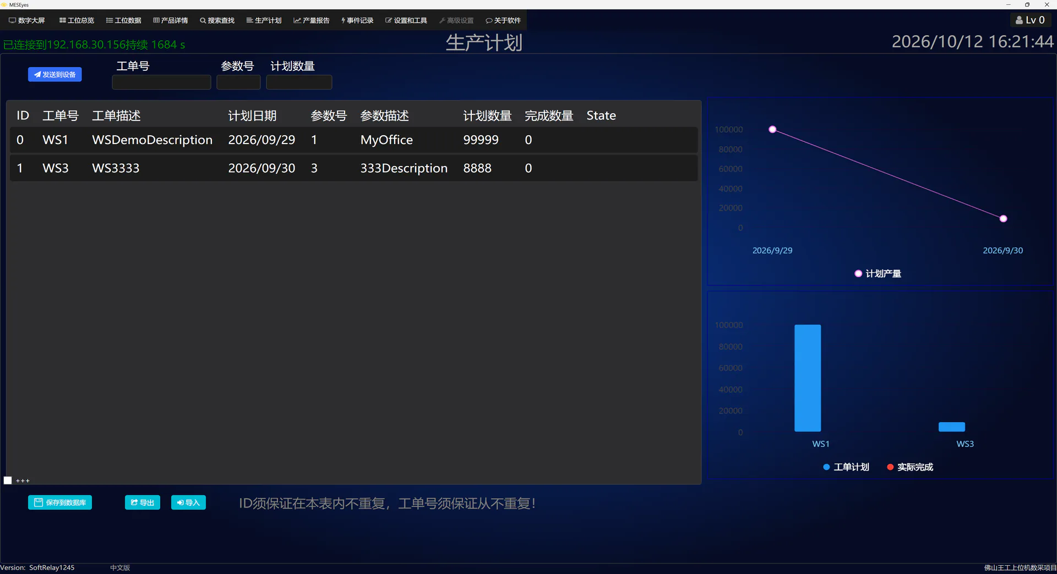Select the 生产计划 menu item

click(x=264, y=20)
